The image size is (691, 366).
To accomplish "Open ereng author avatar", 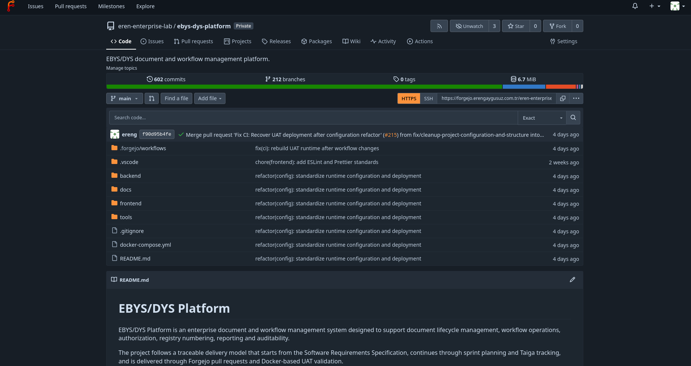I will [x=115, y=134].
